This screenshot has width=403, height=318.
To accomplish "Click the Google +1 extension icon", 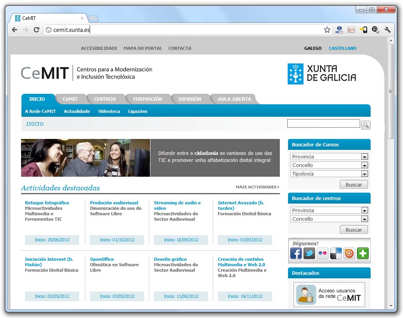I will point(351,30).
